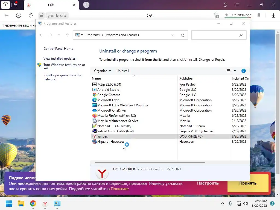Click the Google Chrome icon in program list
Screen dimensions: 280x210
coord(94,95)
